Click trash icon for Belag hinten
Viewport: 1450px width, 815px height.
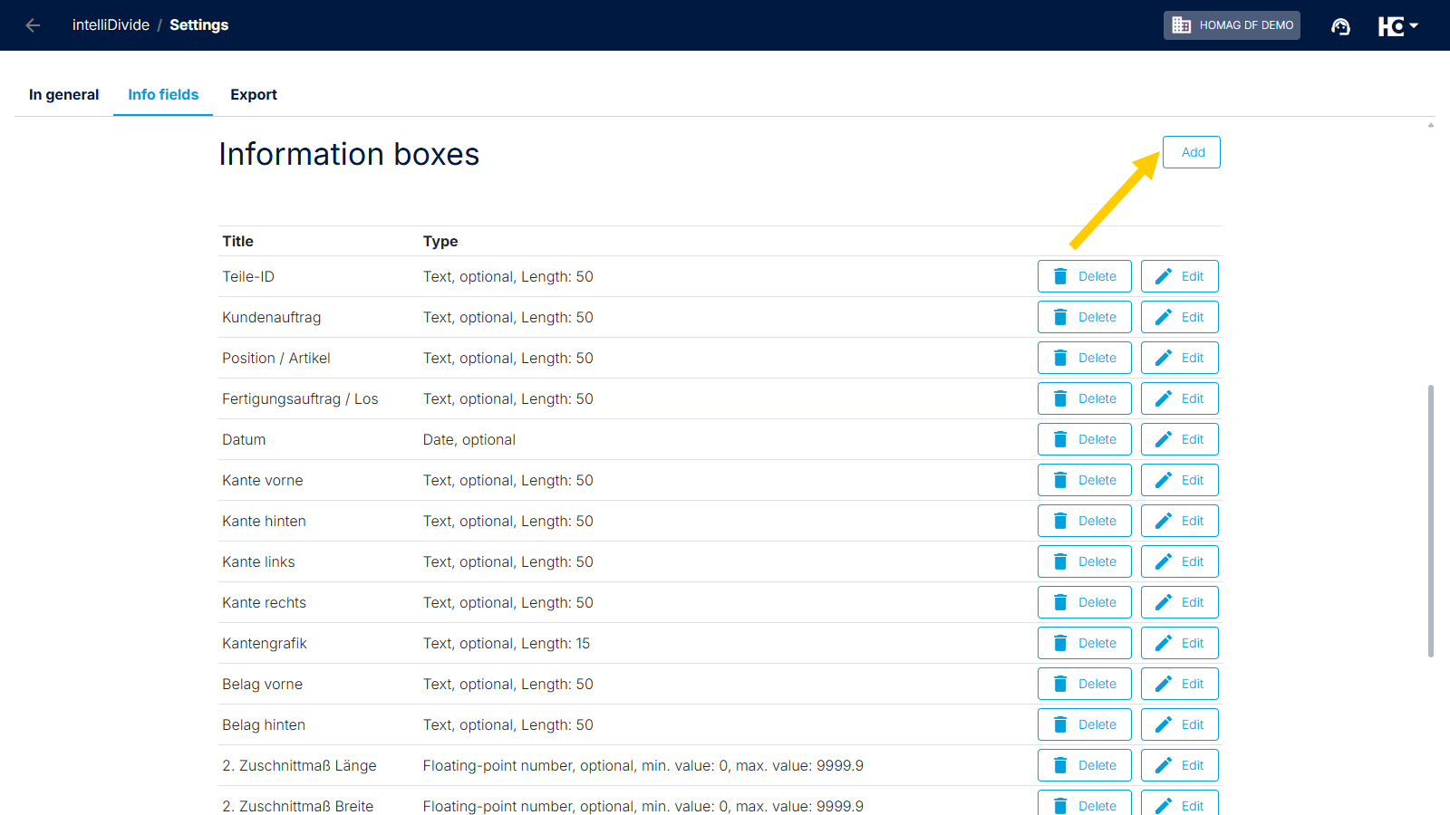coord(1060,724)
